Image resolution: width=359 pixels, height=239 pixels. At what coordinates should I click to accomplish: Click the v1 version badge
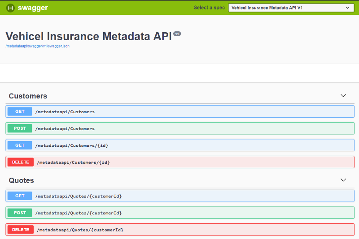[x=177, y=34]
